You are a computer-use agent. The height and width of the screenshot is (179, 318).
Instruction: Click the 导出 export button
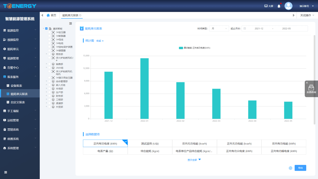point(300,168)
